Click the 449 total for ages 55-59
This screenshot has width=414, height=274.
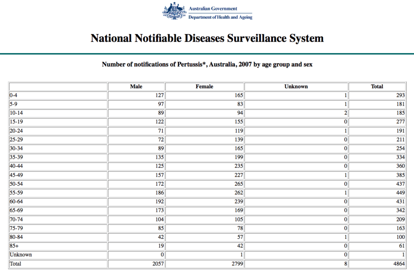click(401, 193)
